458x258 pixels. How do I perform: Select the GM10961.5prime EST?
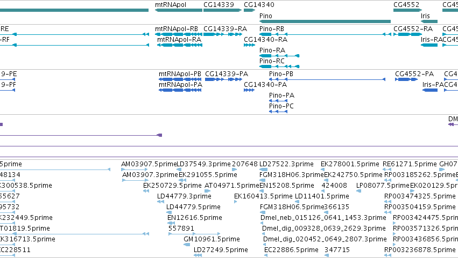187,245
